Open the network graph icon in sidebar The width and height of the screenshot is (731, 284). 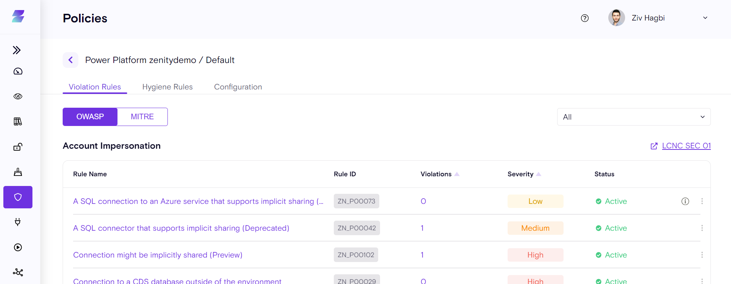click(x=18, y=272)
